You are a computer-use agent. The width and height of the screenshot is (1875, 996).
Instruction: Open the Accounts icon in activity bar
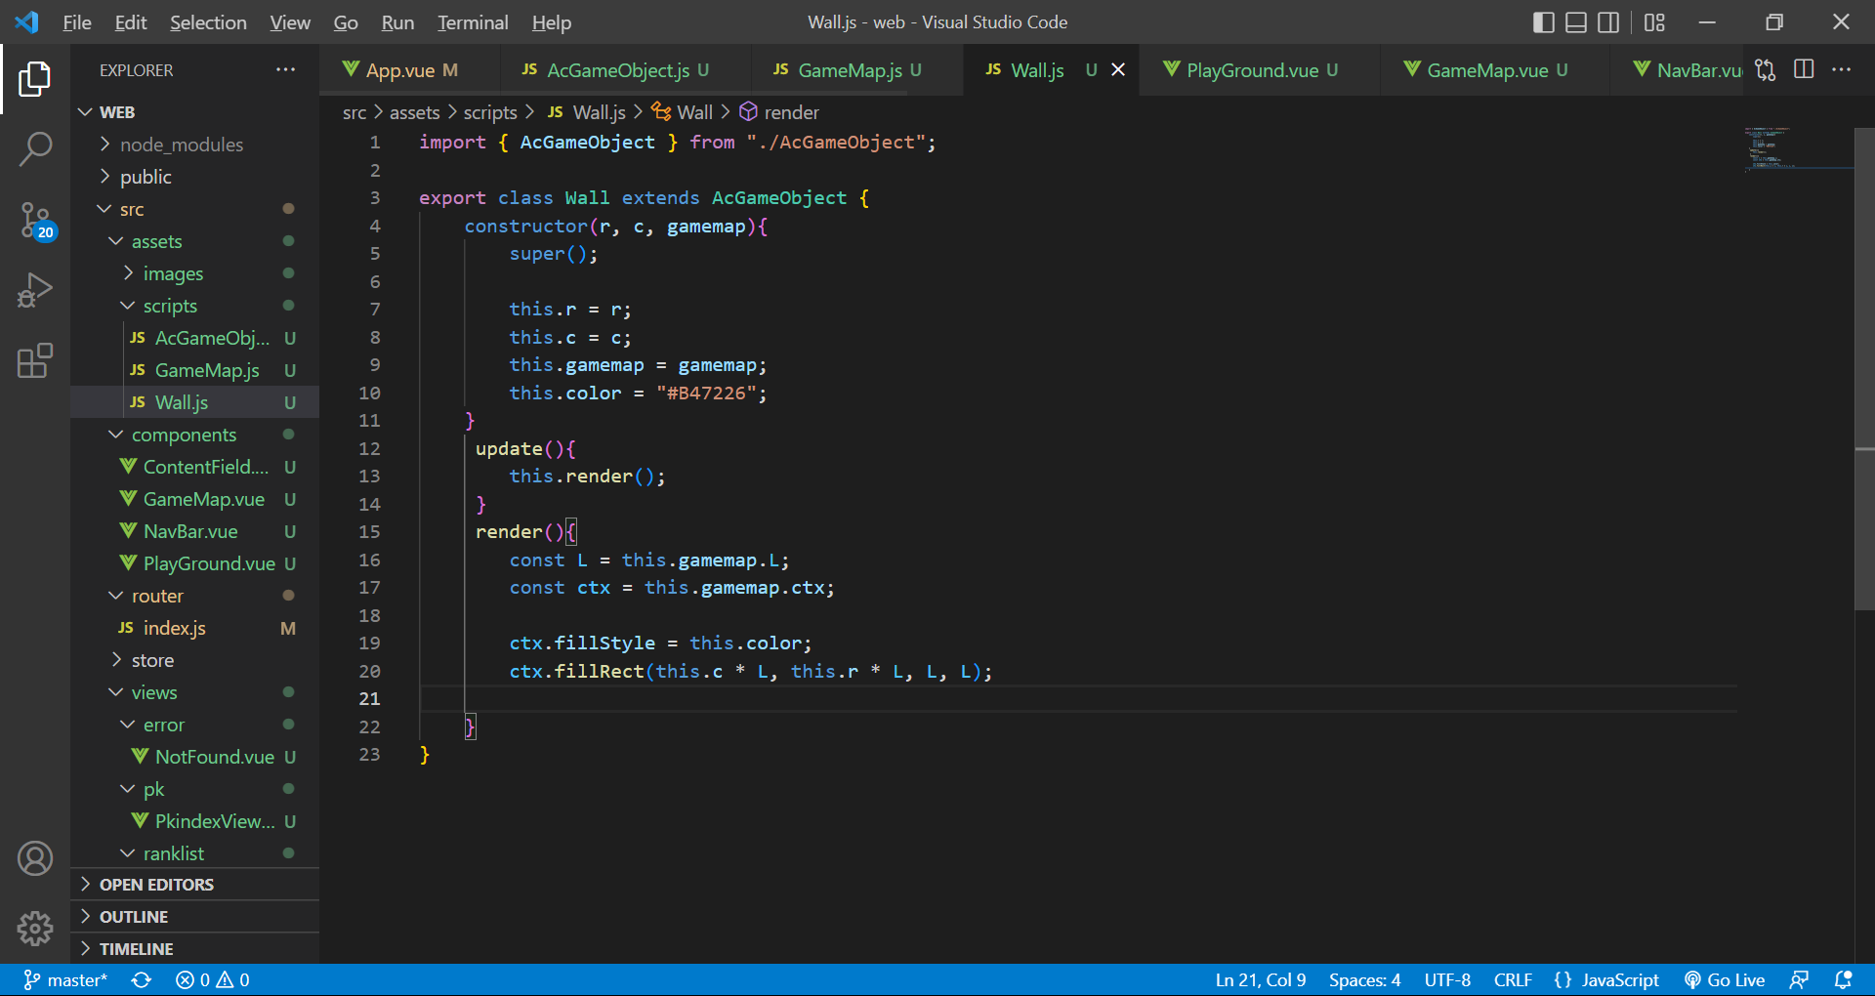click(x=35, y=858)
